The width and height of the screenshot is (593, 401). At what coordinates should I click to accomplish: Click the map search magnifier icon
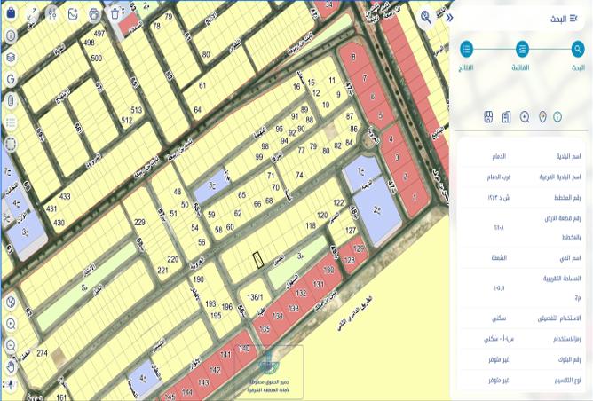click(x=427, y=17)
